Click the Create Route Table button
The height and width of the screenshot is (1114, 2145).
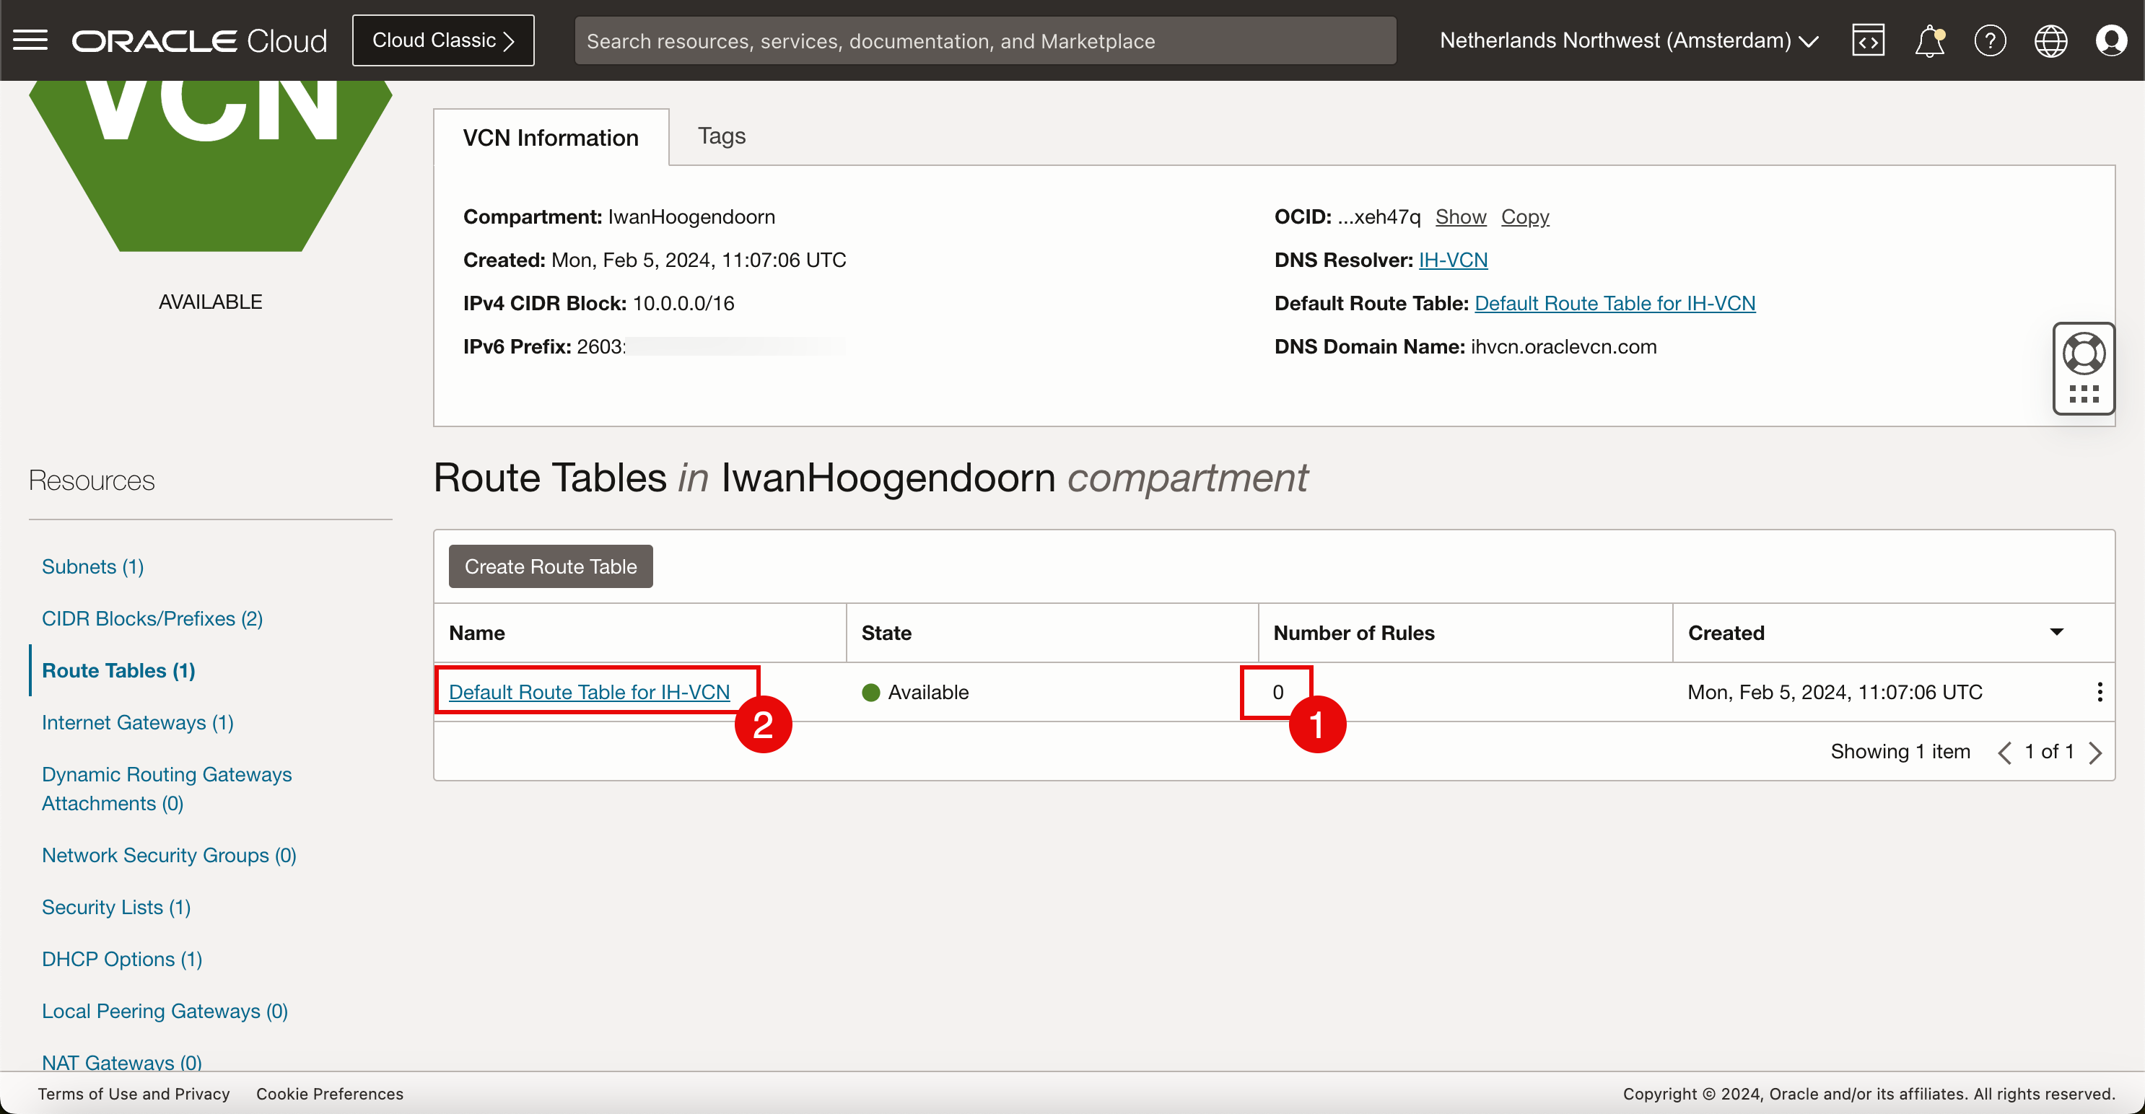(x=551, y=566)
